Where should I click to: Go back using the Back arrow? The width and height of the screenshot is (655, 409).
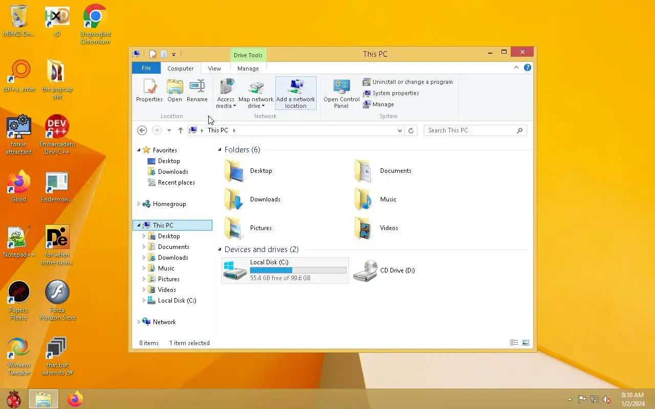(142, 130)
